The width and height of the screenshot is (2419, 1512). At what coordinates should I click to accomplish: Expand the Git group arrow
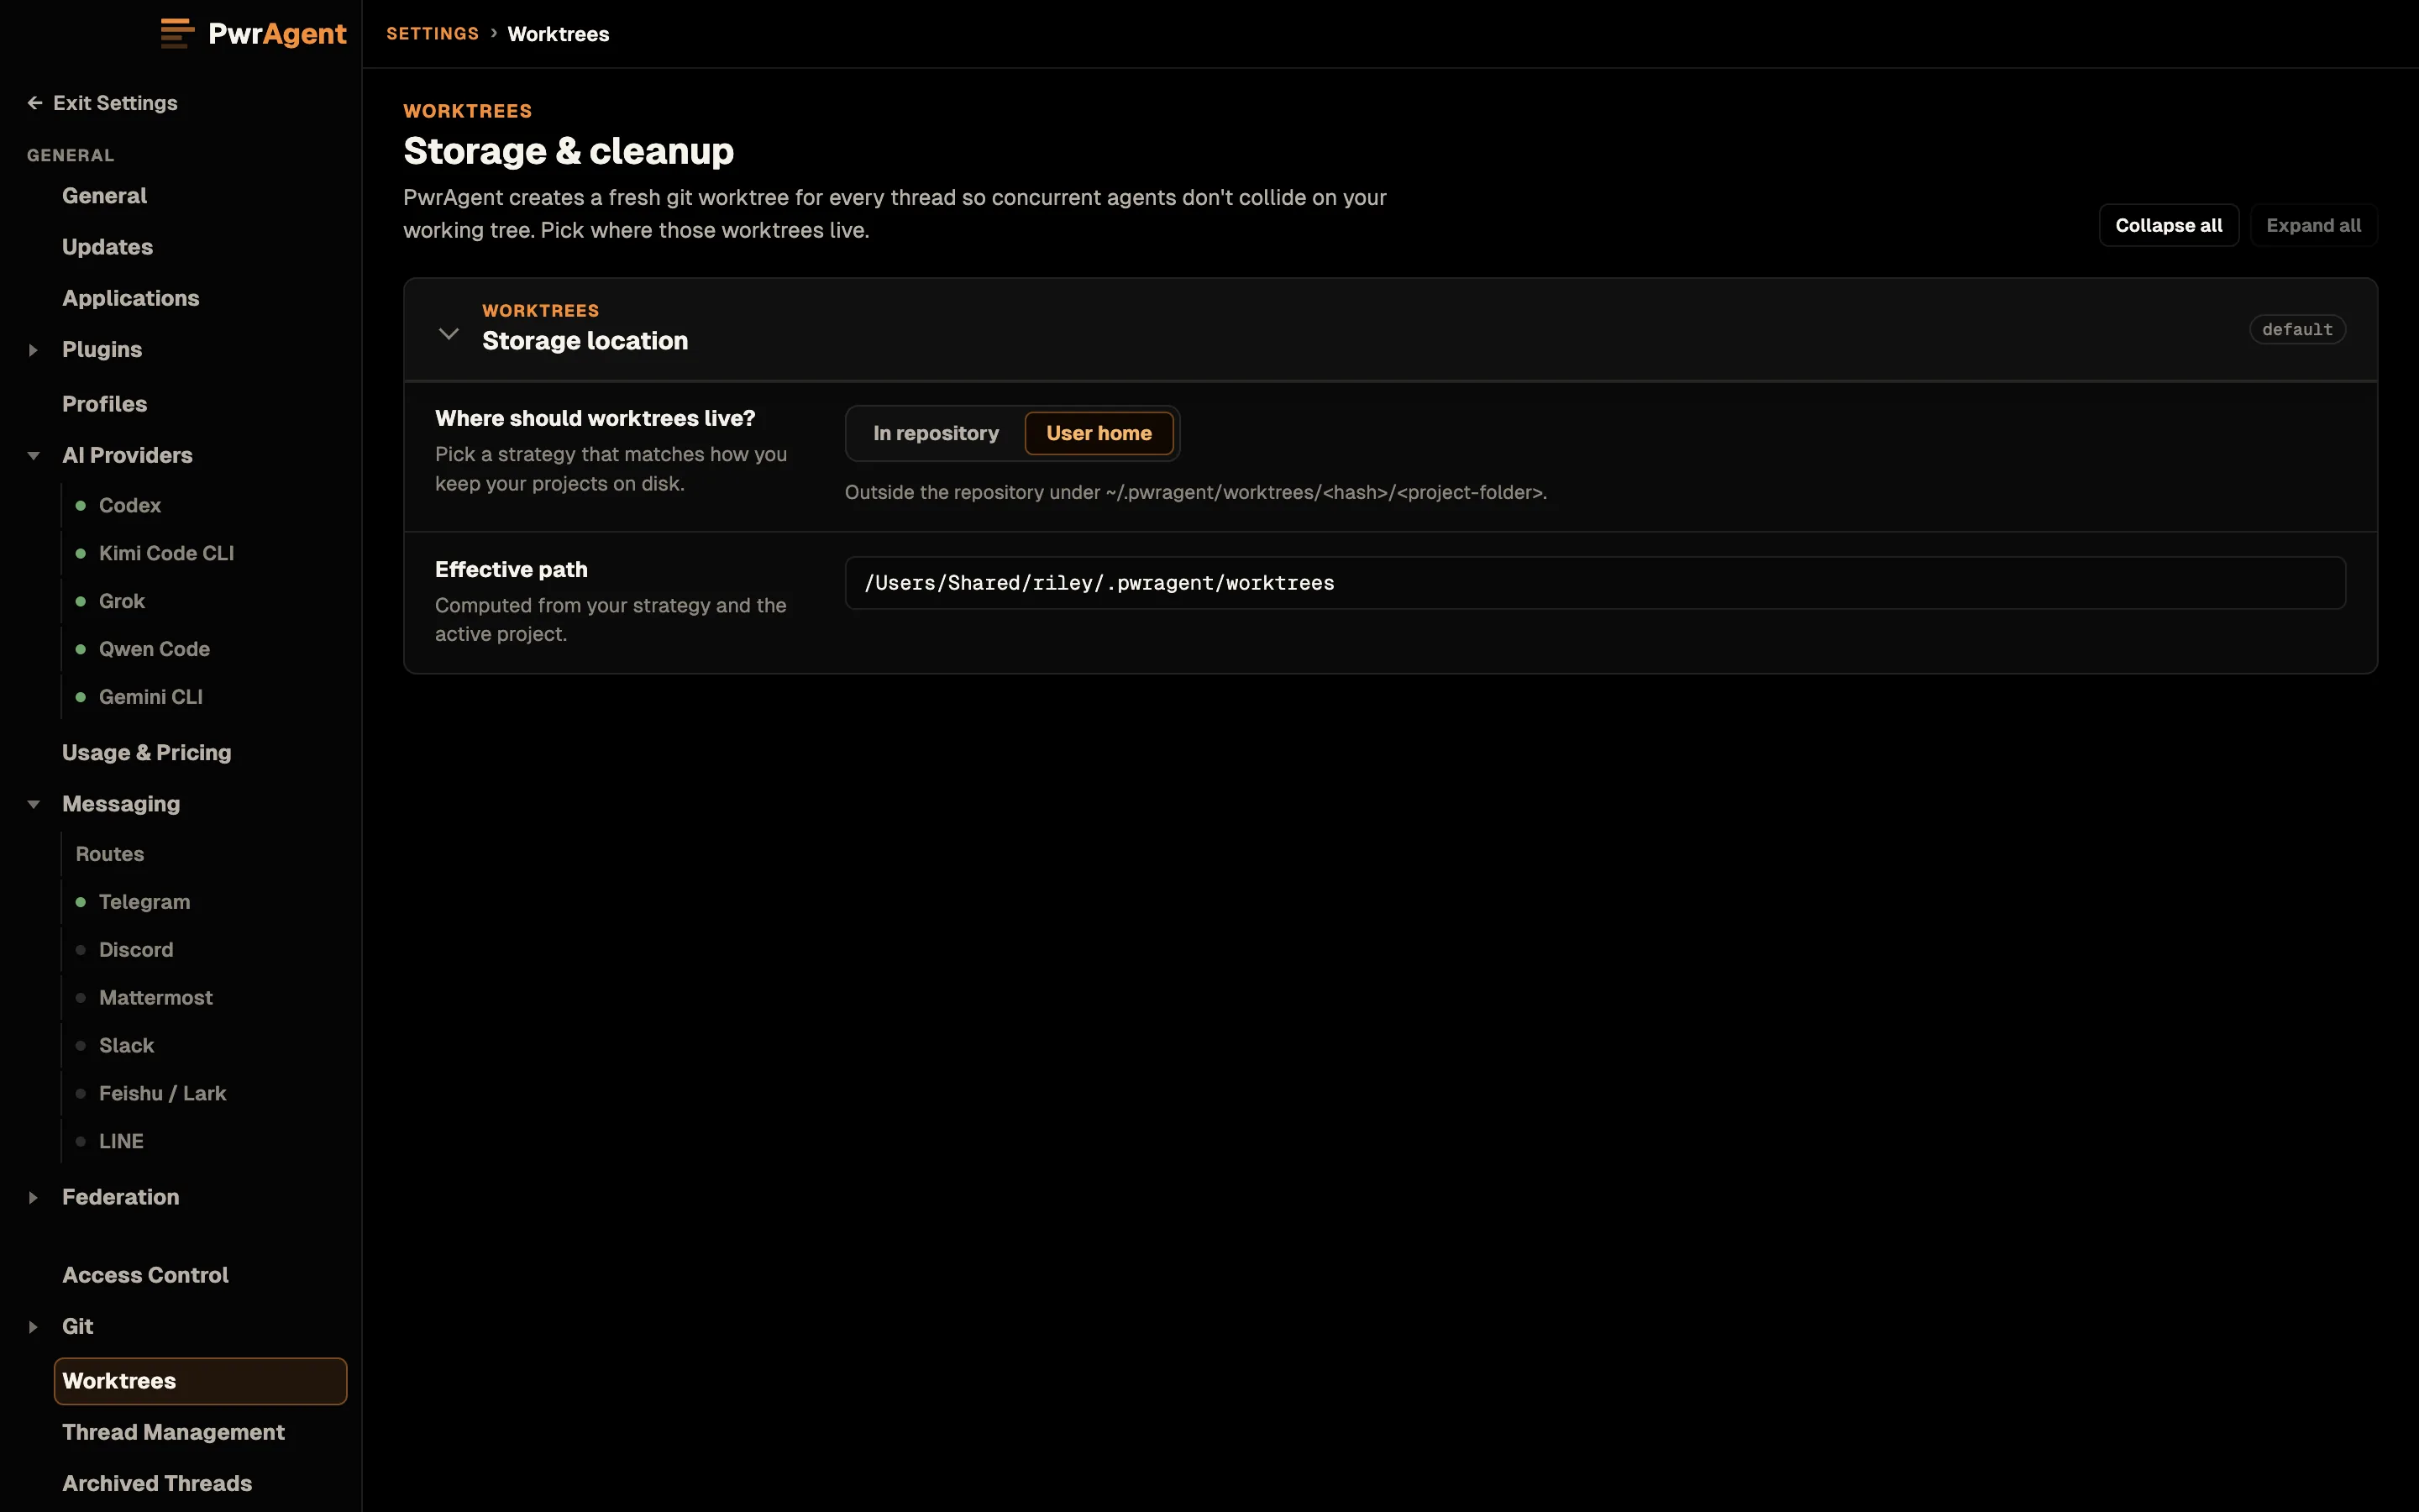(x=33, y=1327)
